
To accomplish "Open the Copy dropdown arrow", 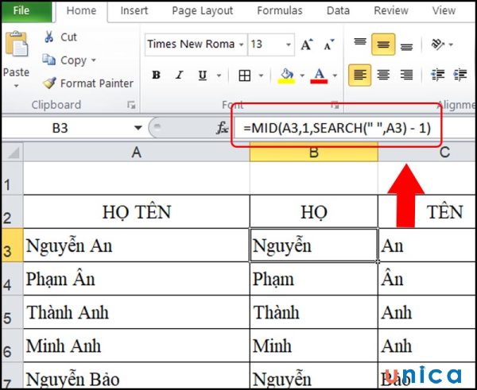I will pos(93,60).
